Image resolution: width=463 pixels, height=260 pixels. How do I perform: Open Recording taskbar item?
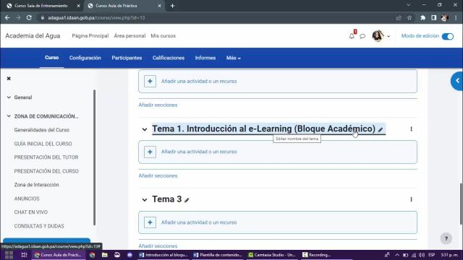click(317, 255)
